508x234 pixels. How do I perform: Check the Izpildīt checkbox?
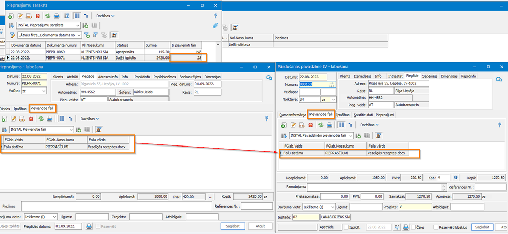click(346, 227)
